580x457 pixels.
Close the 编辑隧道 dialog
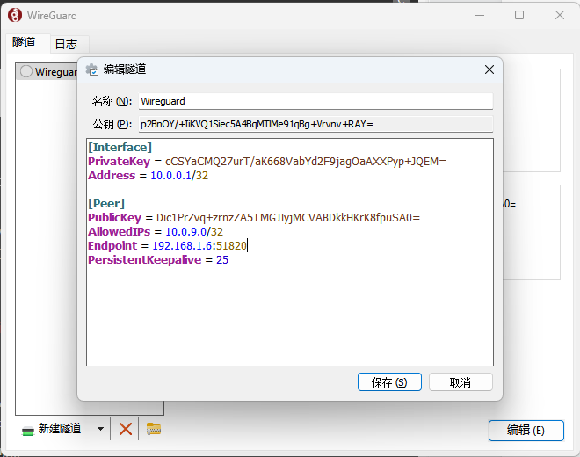489,69
